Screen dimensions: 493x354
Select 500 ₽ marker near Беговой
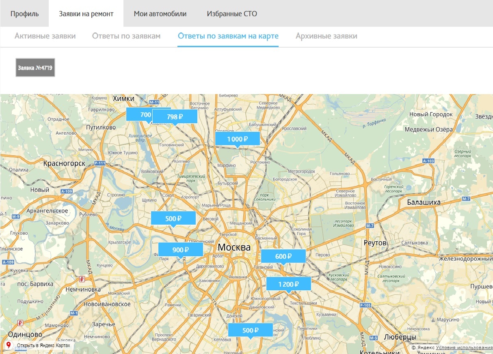173,219
